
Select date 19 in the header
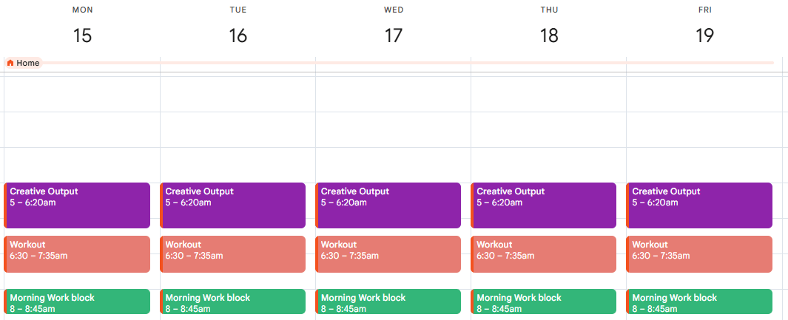704,35
